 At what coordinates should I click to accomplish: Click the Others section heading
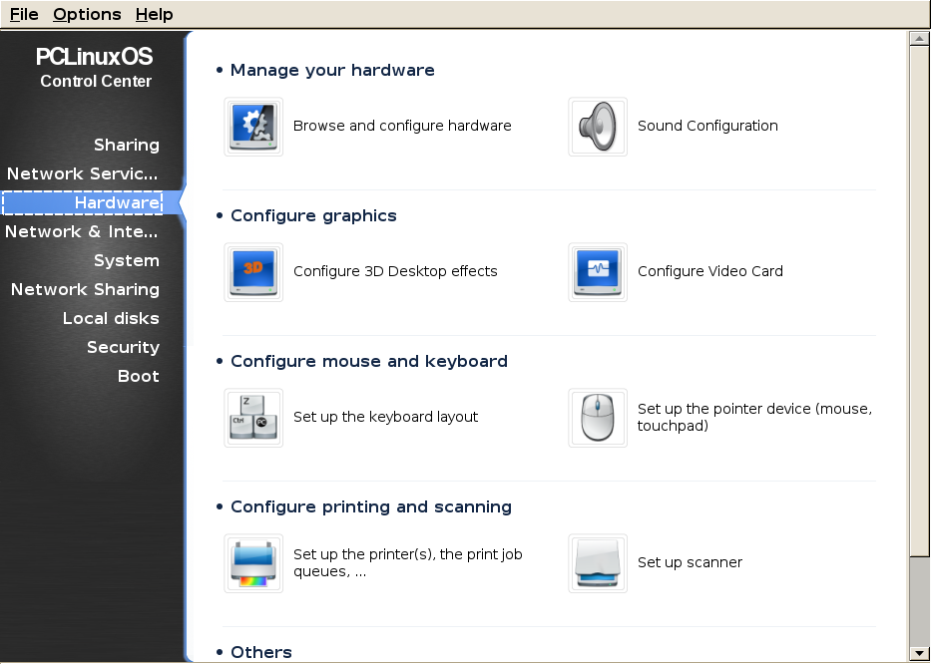click(261, 652)
